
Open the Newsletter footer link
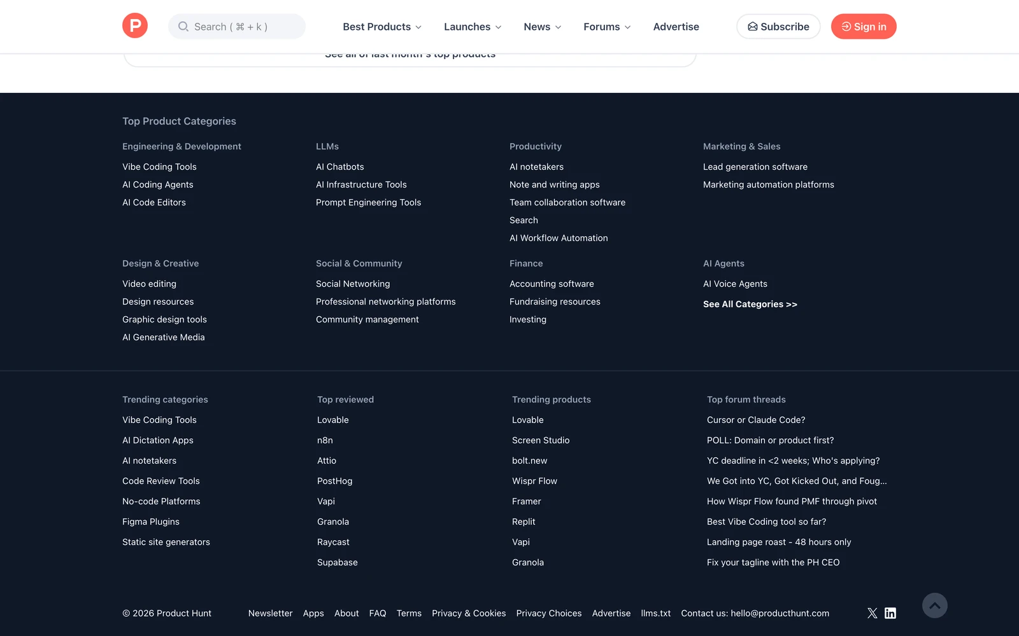point(271,613)
